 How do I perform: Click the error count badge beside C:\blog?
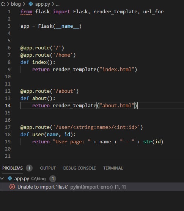coord(53,179)
